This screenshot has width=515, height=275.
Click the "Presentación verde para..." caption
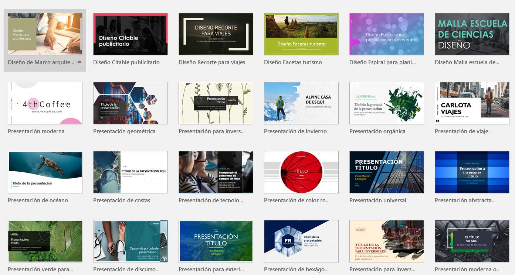40,269
